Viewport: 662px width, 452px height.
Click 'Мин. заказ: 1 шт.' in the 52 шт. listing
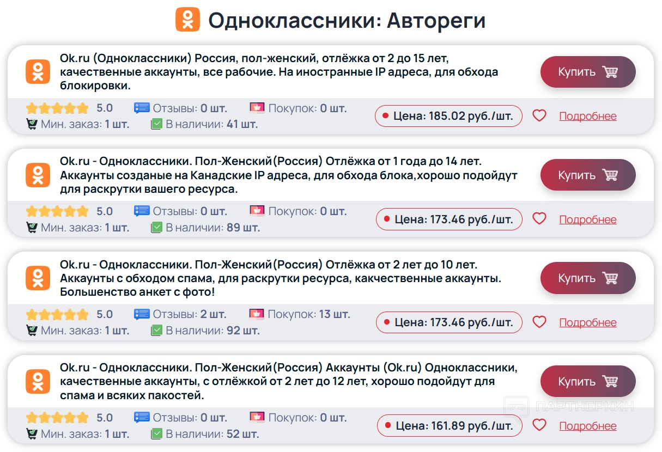(x=85, y=433)
